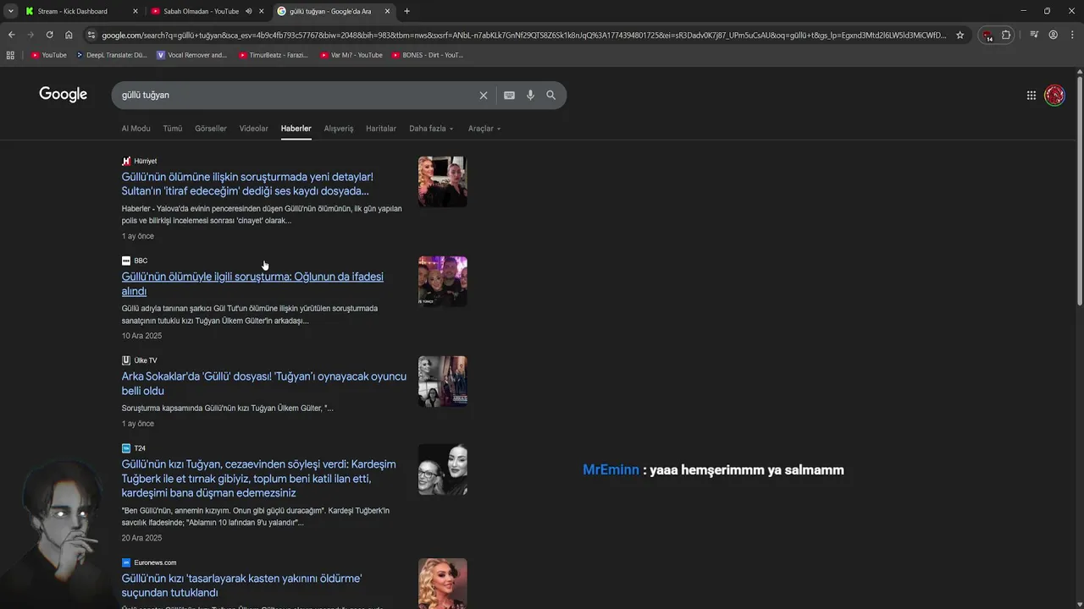Click the BBC article thumbnail
Viewport: 1084px width, 609px height.
pos(442,282)
